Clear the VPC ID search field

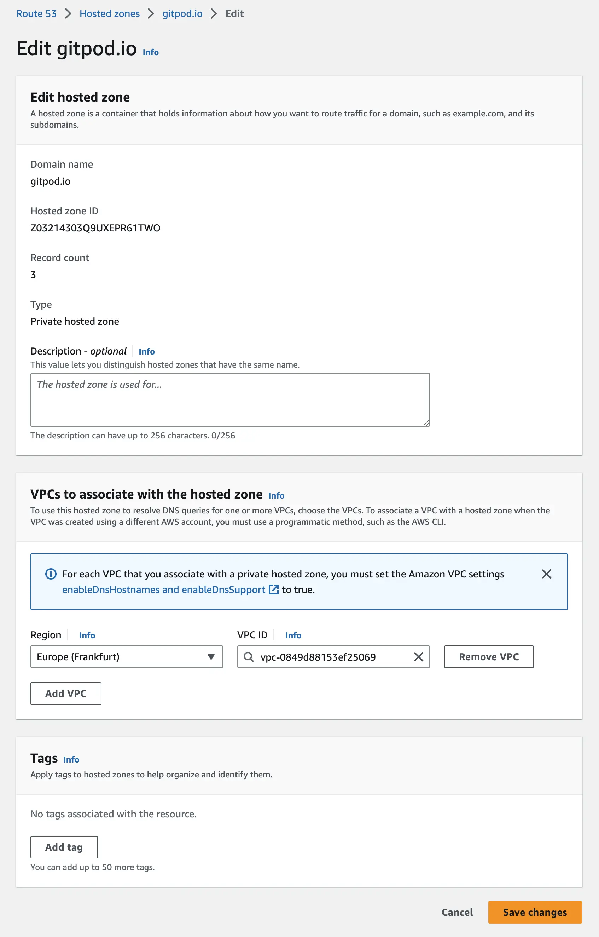pos(419,657)
